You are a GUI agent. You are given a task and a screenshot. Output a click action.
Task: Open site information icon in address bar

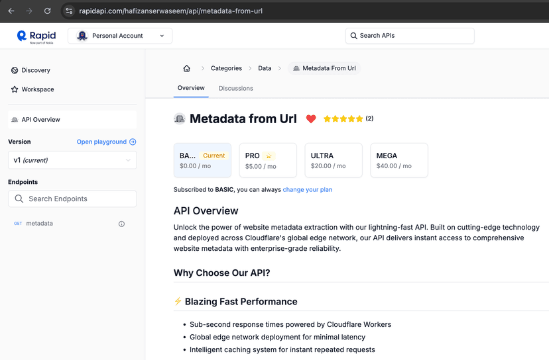click(69, 11)
